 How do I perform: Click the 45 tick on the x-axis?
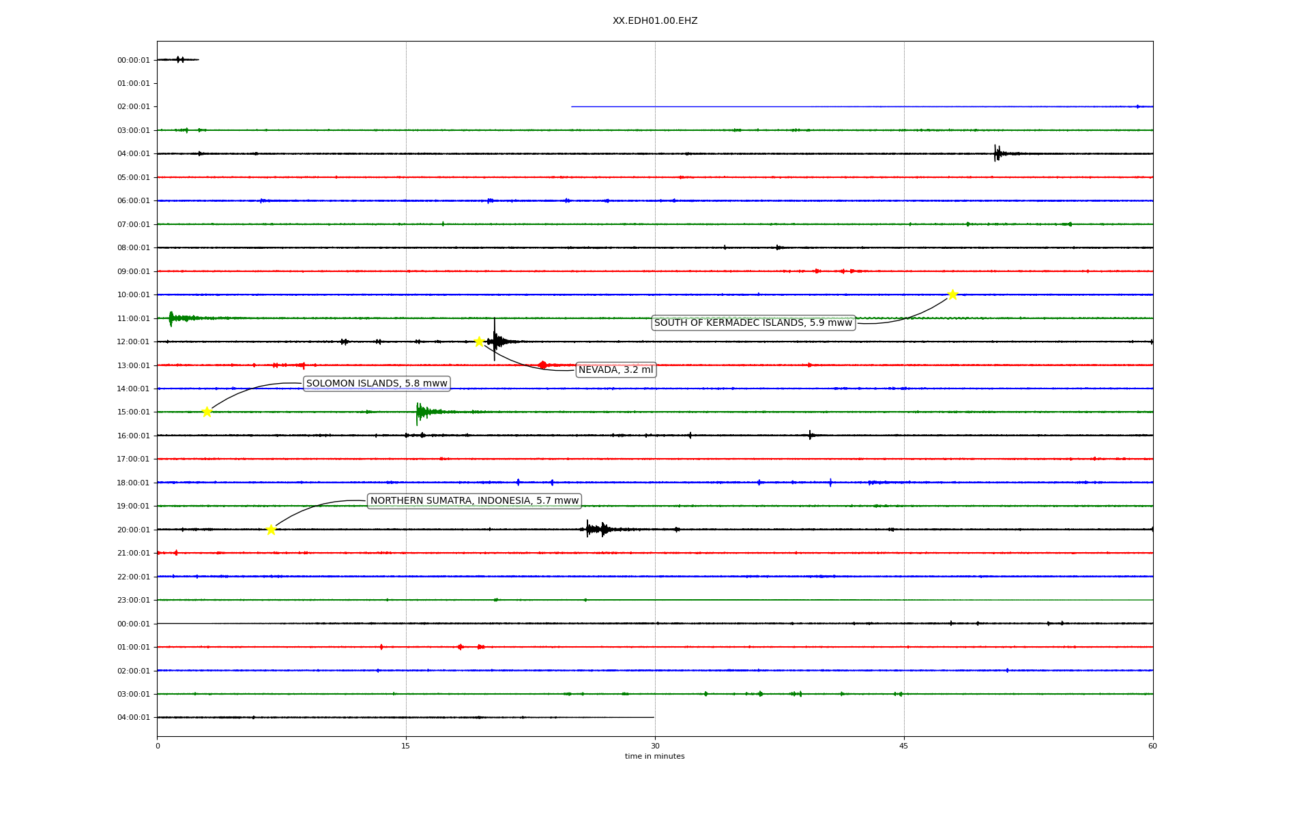tap(903, 746)
